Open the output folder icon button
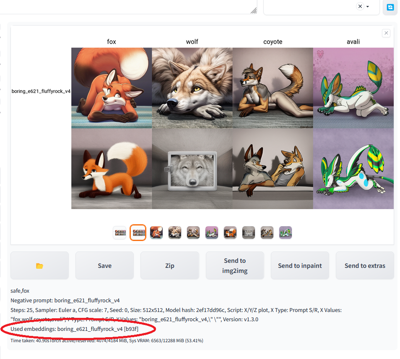 click(x=39, y=265)
